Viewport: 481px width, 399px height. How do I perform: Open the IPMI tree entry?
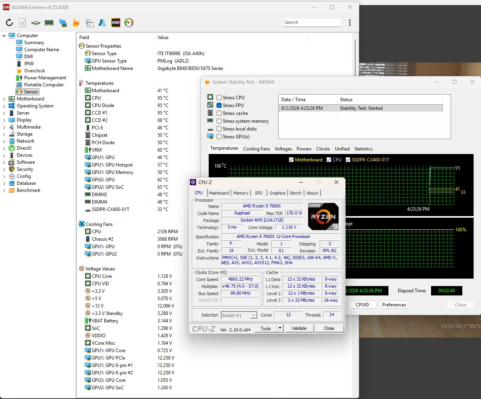[x=29, y=64]
